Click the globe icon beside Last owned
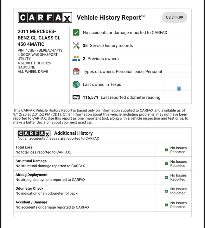205x228 pixels. 76,84
